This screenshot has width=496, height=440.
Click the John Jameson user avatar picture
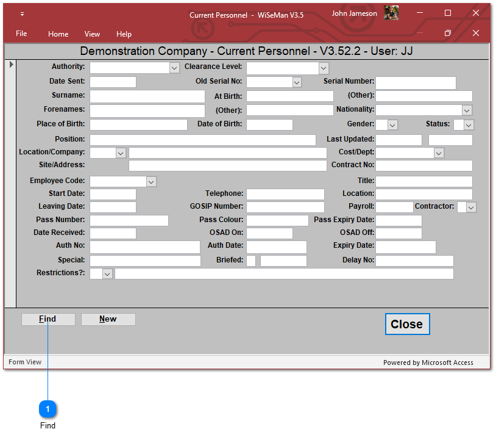pyautogui.click(x=391, y=13)
